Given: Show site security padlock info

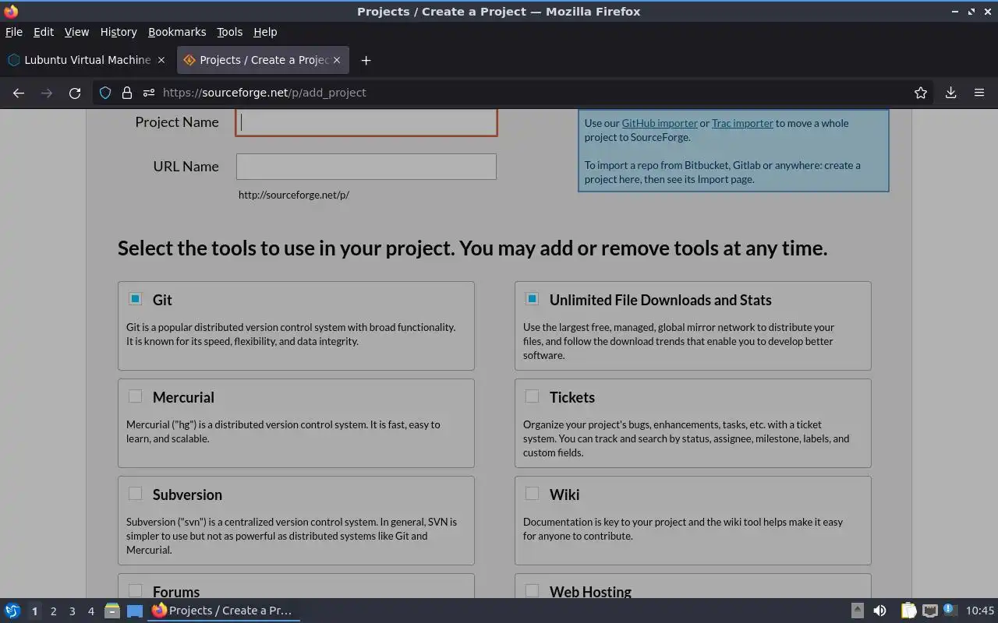Looking at the screenshot, I should click(x=126, y=93).
